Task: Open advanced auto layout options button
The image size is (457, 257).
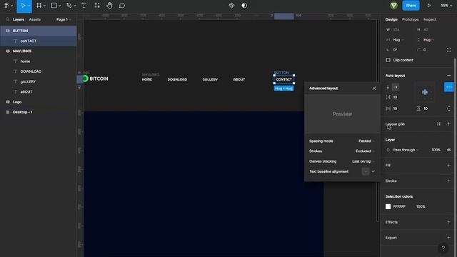Action: point(449,87)
